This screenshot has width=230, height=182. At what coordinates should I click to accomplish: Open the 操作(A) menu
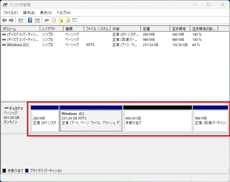pos(29,13)
